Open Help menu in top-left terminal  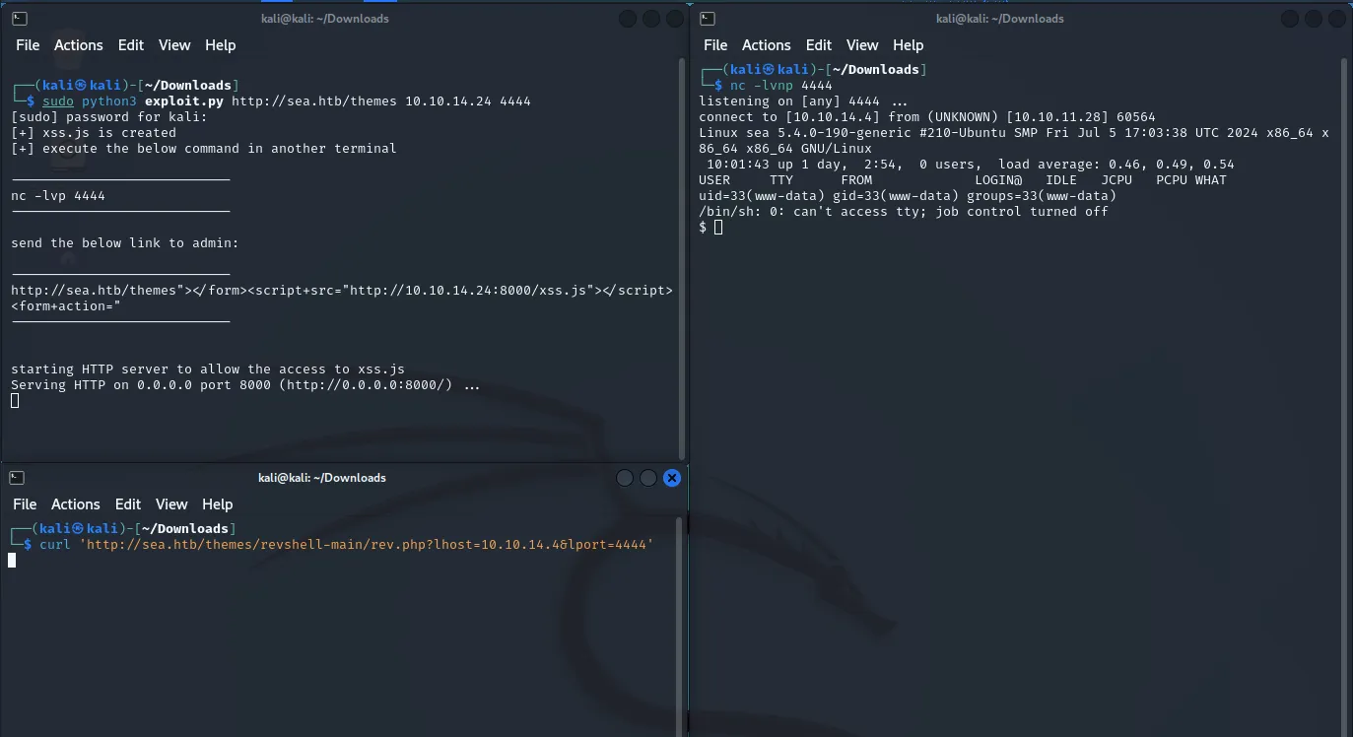click(x=220, y=45)
